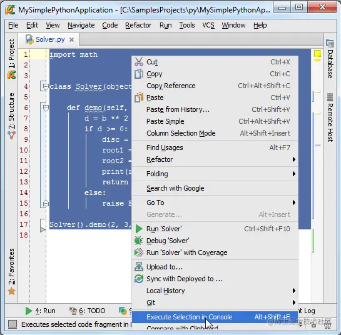
Task: Open the 4: Run tool window
Action: (41, 311)
